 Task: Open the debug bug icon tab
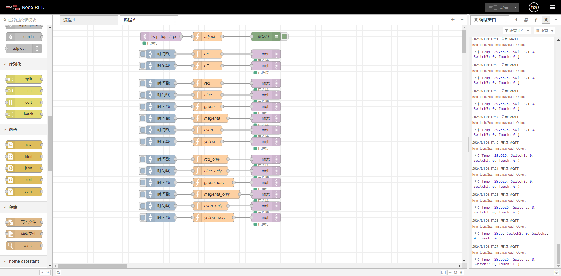tap(546, 20)
